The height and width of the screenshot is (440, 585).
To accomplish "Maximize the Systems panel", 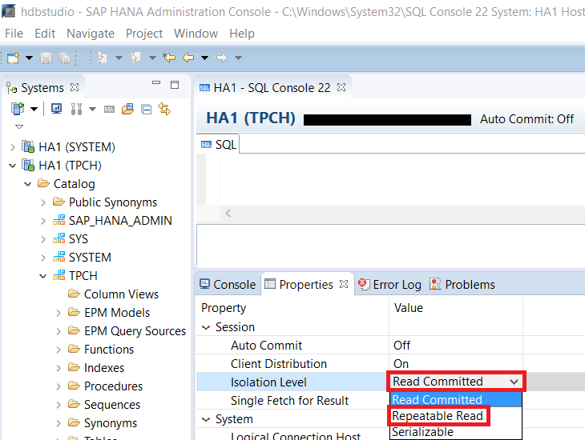I will pyautogui.click(x=175, y=85).
